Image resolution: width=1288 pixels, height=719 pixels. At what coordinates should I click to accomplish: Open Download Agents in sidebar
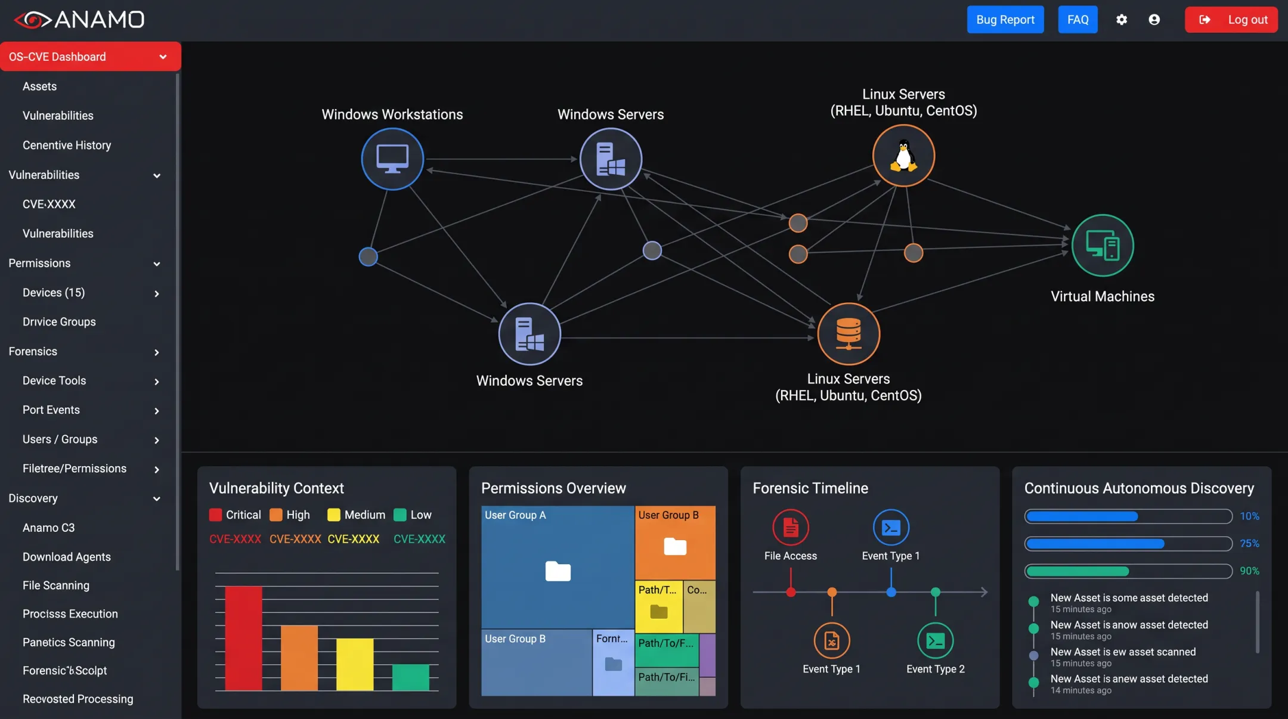point(67,556)
